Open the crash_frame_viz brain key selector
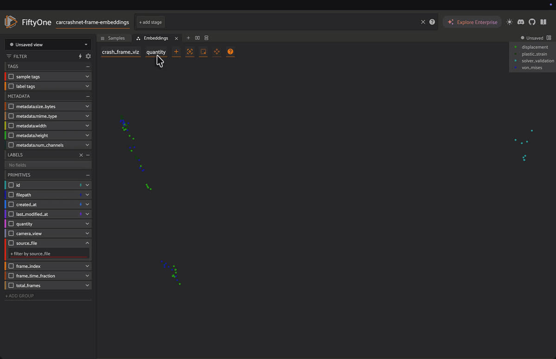 120,52
